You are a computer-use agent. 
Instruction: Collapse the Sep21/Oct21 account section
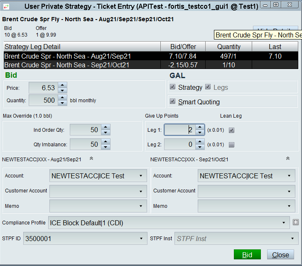point(287,159)
